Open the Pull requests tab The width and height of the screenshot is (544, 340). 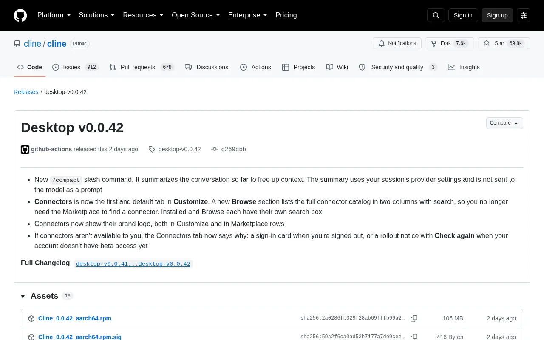(142, 67)
